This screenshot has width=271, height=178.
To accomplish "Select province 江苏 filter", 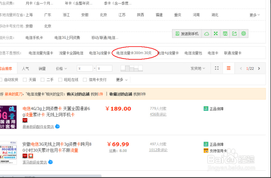I will point(122,15).
